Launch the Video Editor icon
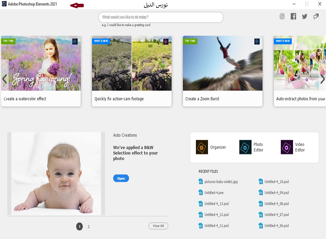This screenshot has height=239, width=326. (287, 147)
